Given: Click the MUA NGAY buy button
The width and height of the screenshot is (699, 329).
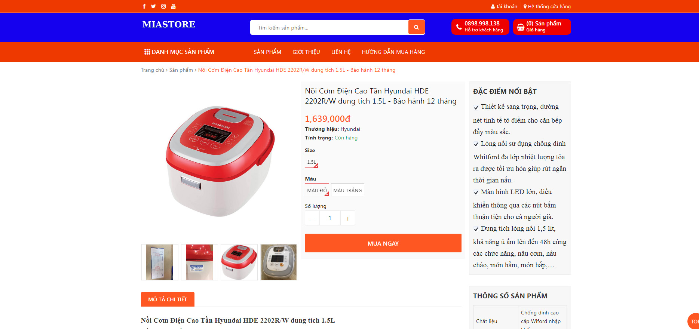Looking at the screenshot, I should 383,243.
